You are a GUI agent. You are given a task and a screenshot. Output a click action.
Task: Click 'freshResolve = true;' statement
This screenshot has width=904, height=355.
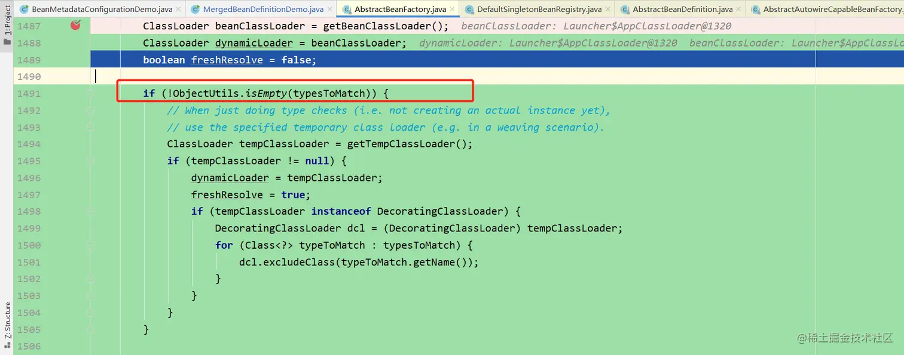point(251,195)
